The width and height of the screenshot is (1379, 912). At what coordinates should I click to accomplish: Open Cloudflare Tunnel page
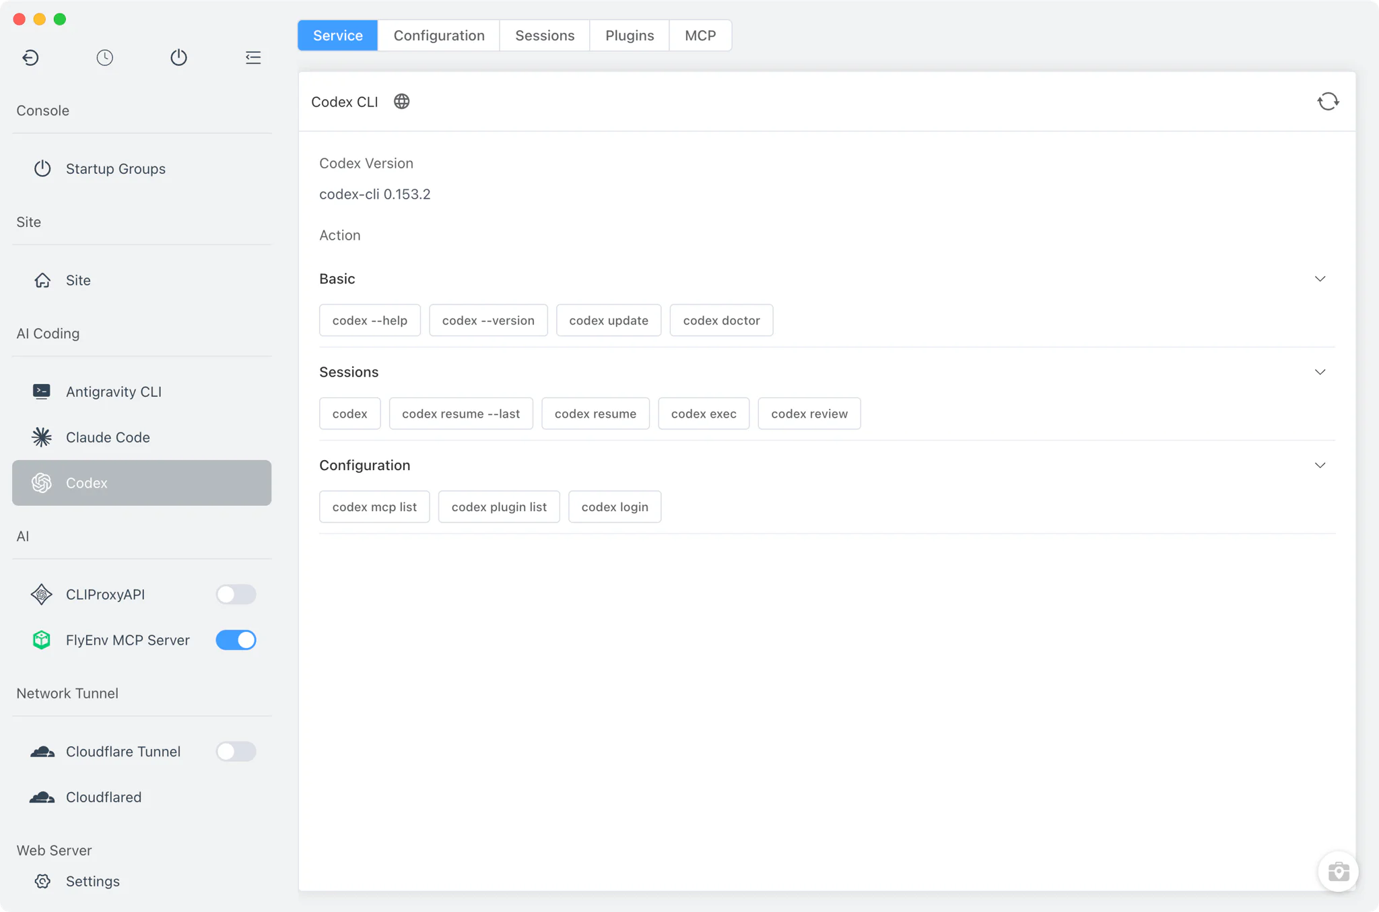click(123, 752)
